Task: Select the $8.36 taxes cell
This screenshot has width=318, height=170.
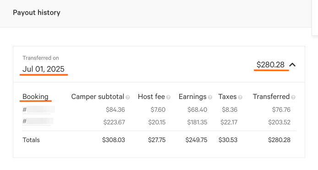Action: tap(230, 110)
